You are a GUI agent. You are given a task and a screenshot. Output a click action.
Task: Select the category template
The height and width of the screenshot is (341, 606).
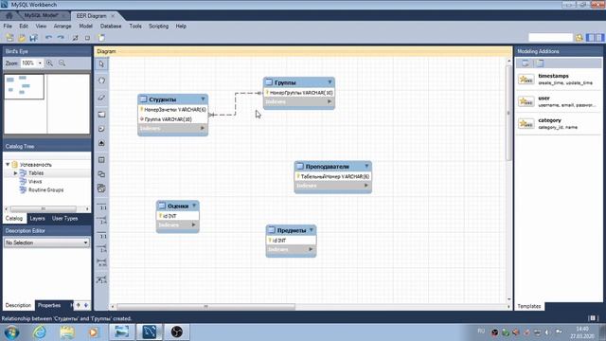tap(559, 123)
